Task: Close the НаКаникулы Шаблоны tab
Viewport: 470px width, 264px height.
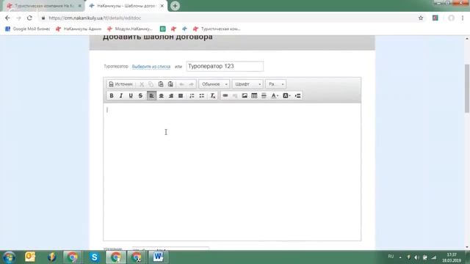Action: coord(162,6)
